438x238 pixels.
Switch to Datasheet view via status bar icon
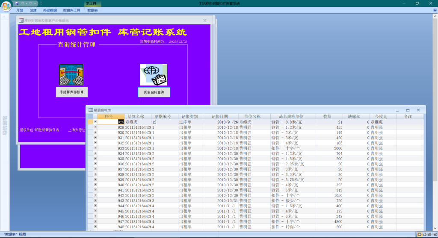[x=419, y=234]
